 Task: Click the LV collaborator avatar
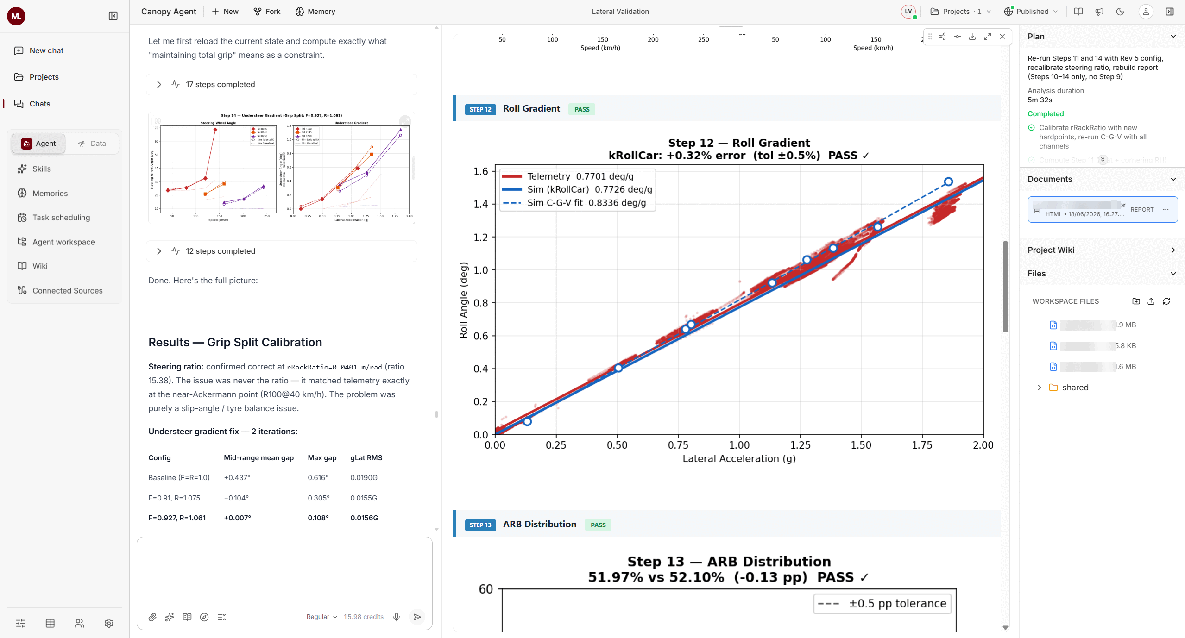coord(908,12)
